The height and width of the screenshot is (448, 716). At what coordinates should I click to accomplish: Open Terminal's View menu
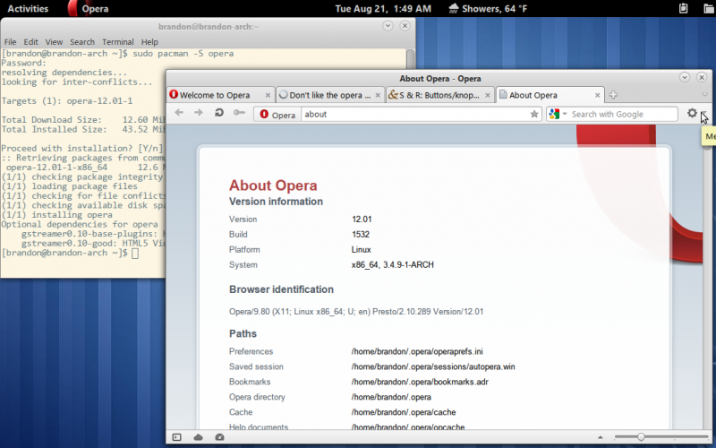(54, 41)
